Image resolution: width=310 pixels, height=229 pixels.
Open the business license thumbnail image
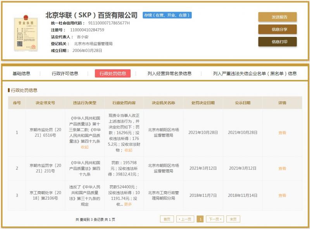coord(26,33)
